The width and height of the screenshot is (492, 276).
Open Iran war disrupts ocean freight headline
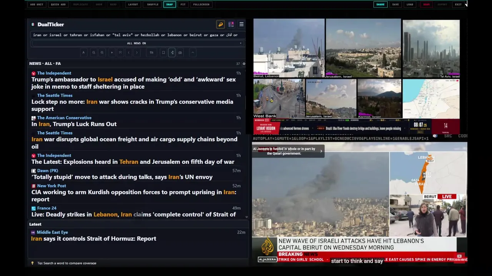tap(134, 143)
